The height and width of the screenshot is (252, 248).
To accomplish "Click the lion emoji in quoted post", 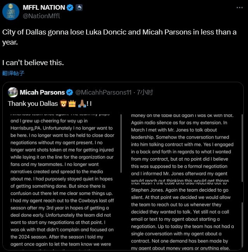I will point(64,104).
